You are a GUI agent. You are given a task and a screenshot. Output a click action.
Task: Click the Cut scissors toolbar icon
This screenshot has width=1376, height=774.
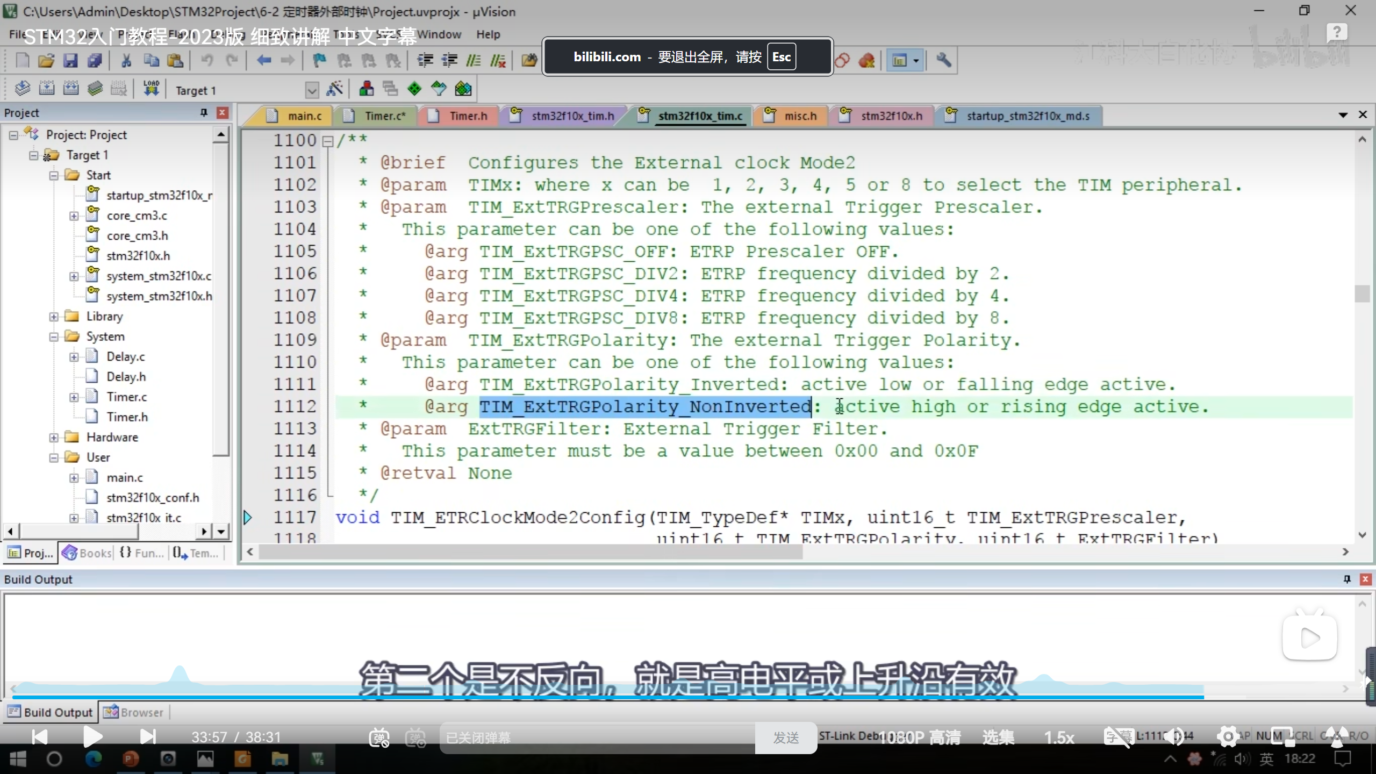(x=126, y=60)
